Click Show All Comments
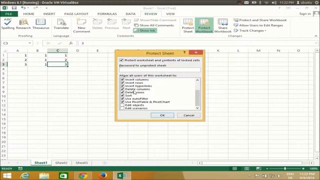The width and height of the screenshot is (320, 180). click(154, 25)
